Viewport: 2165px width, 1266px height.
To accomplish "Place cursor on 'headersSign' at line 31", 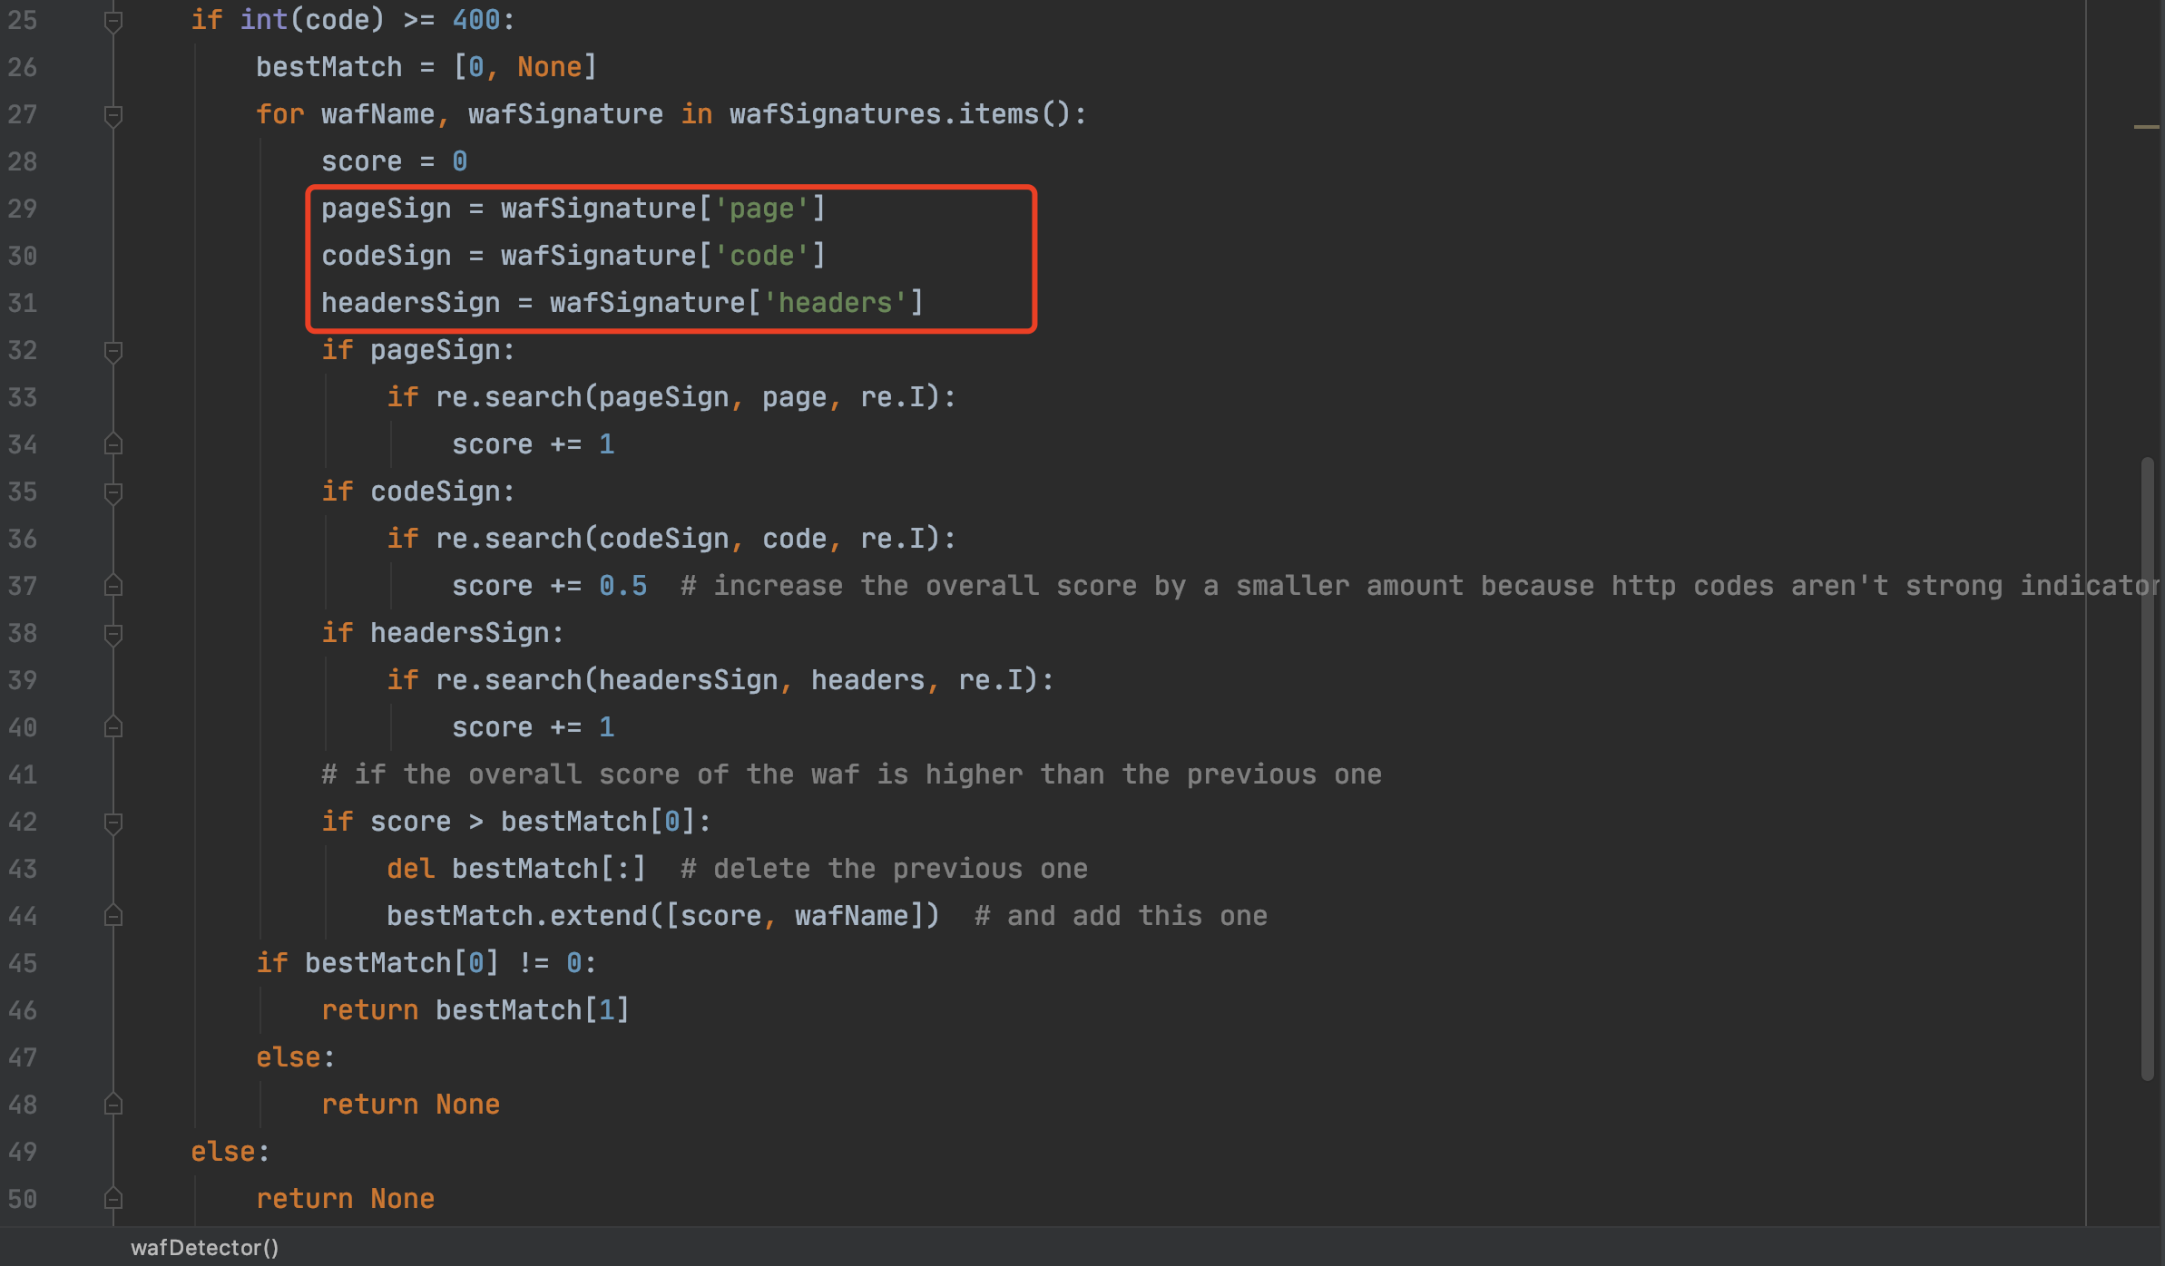I will point(410,303).
